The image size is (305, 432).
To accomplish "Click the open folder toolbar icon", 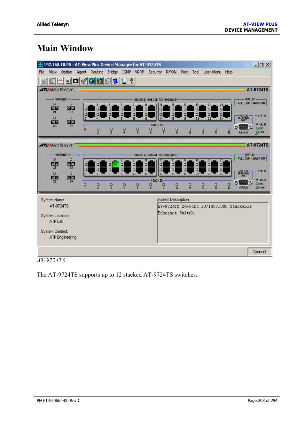I will (x=44, y=81).
